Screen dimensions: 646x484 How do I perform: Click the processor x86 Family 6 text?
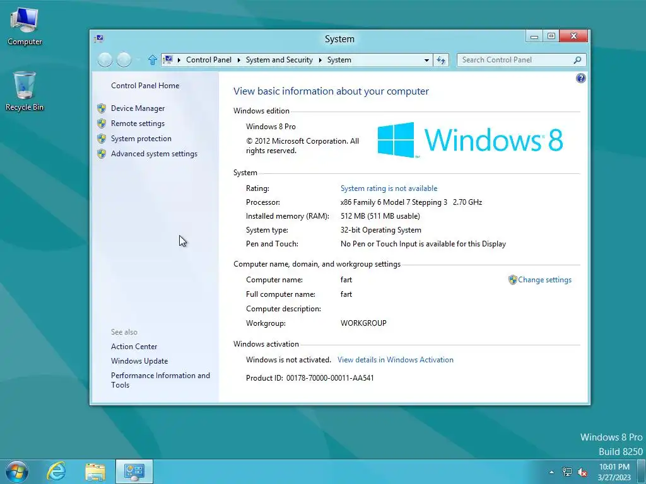pos(411,202)
